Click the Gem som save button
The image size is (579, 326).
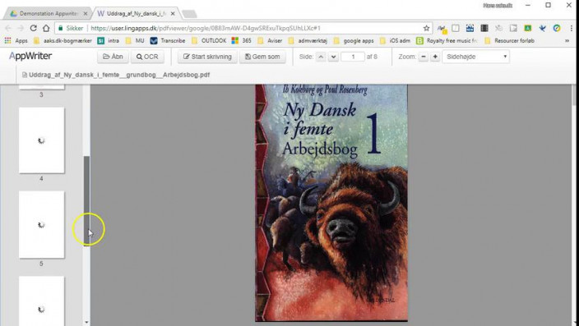(x=262, y=57)
